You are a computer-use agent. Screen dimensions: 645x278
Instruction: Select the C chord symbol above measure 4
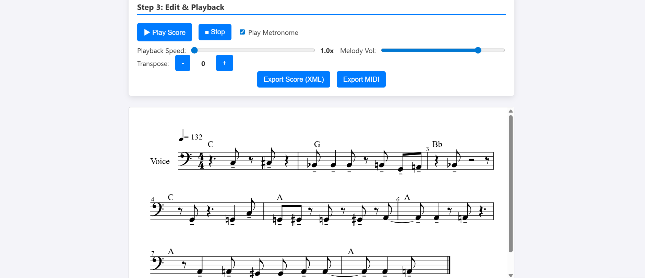pyautogui.click(x=170, y=197)
